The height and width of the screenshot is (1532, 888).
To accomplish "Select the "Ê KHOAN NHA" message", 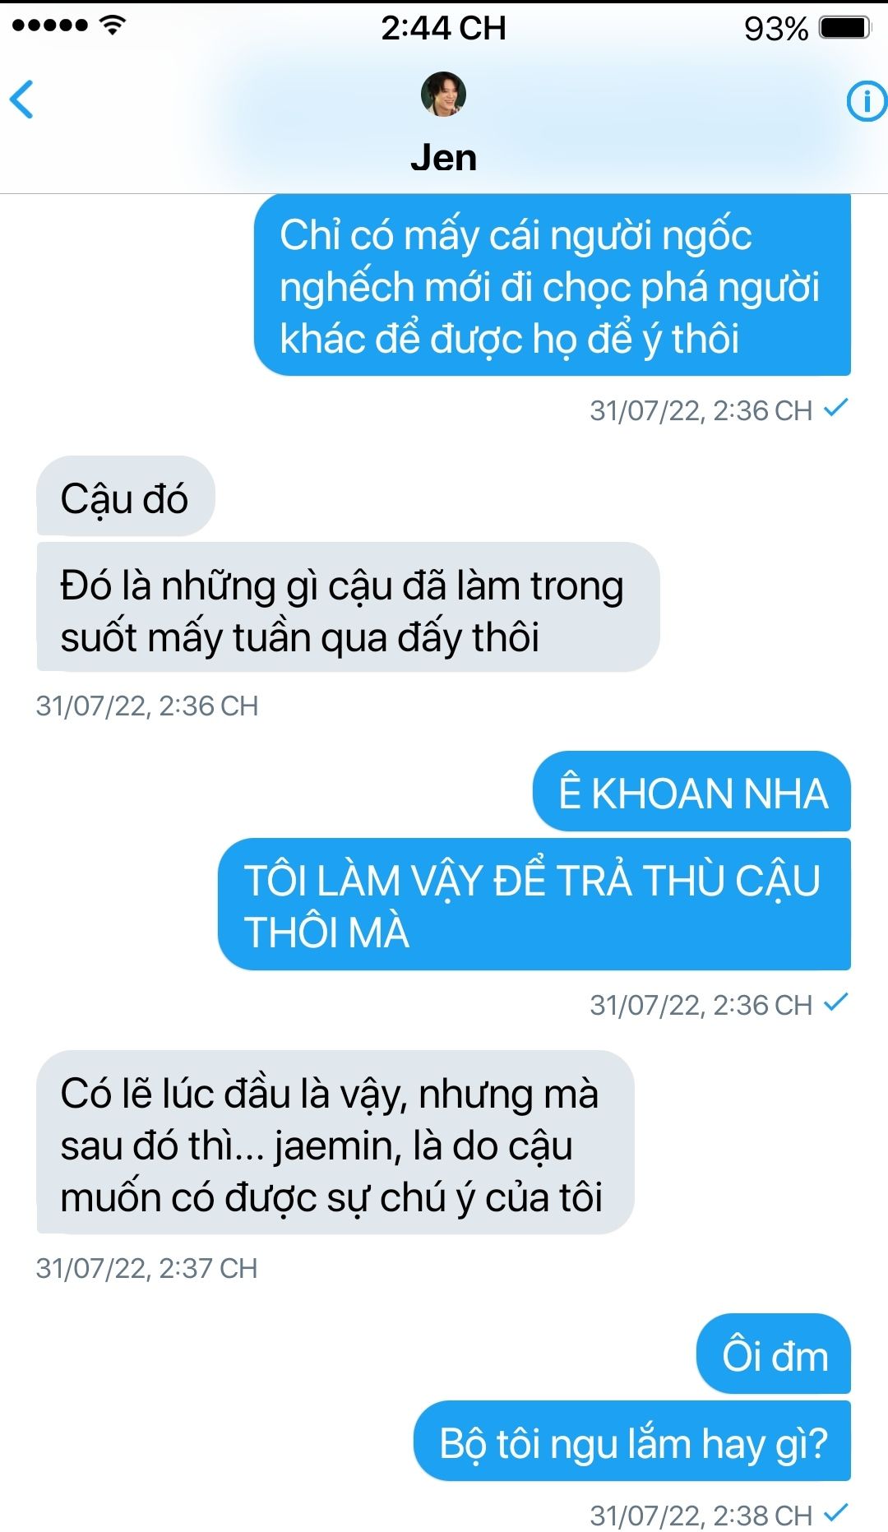I will point(691,791).
